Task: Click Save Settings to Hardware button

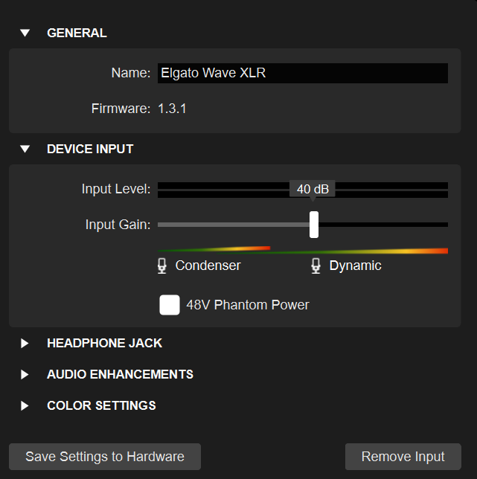Action: point(105,457)
